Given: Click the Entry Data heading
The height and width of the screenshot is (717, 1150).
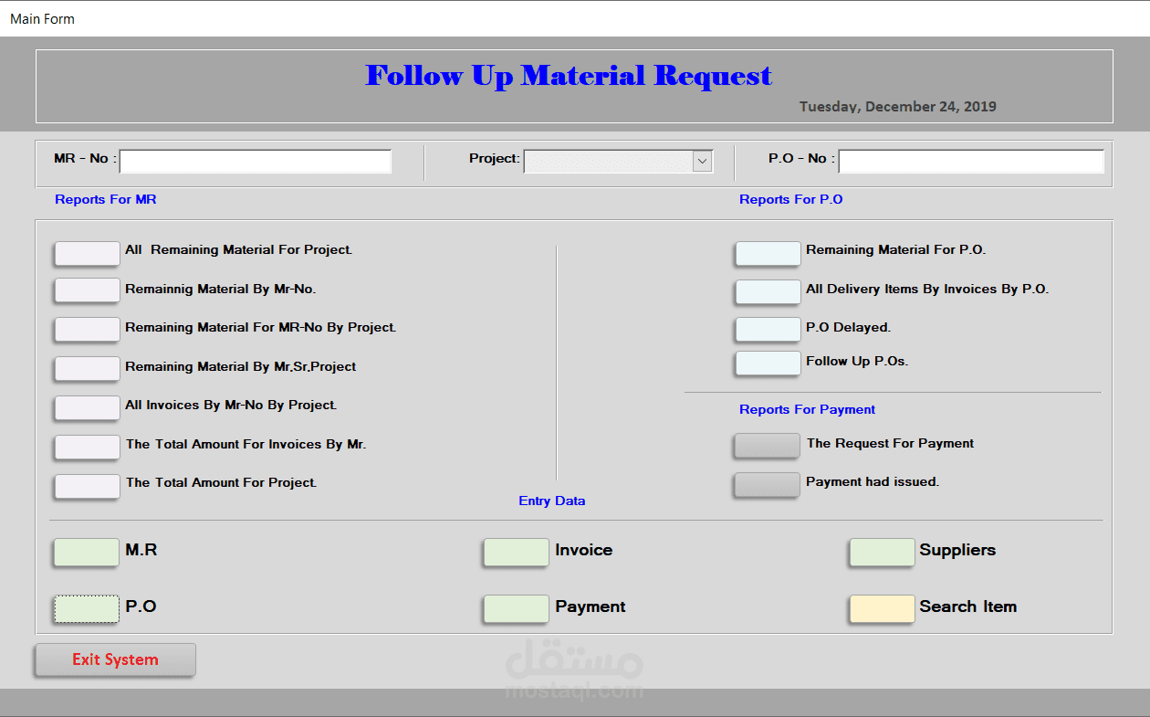Looking at the screenshot, I should pyautogui.click(x=552, y=501).
